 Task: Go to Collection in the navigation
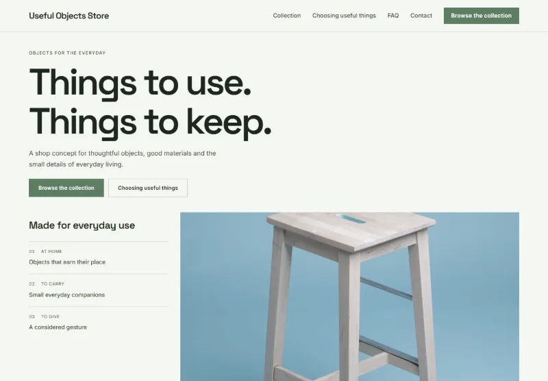(x=286, y=16)
